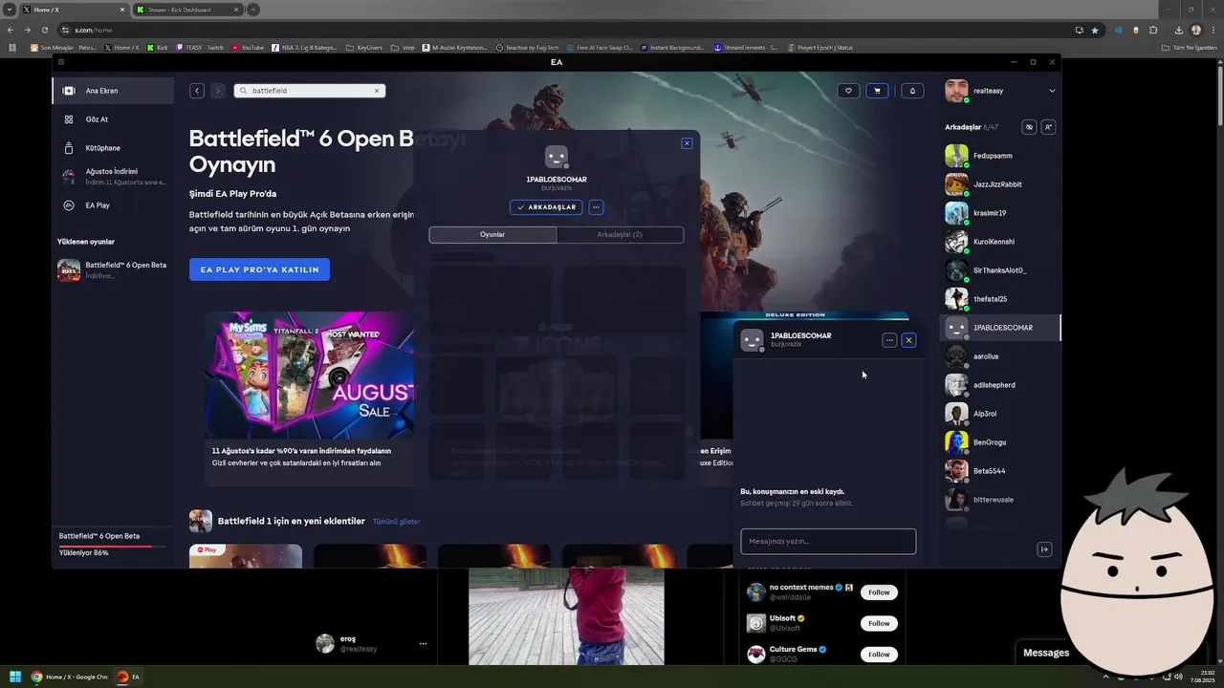
Task: Select friend krasimir19
Action: point(999,213)
